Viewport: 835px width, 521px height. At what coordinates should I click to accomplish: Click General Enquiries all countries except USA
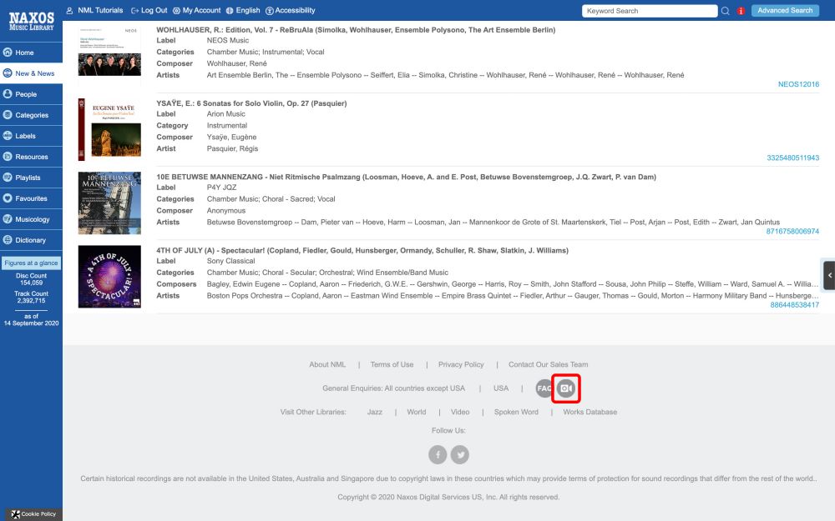pyautogui.click(x=393, y=388)
